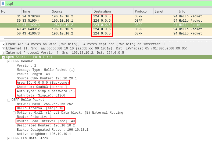Expand the Ethernet II details

(3, 49)
